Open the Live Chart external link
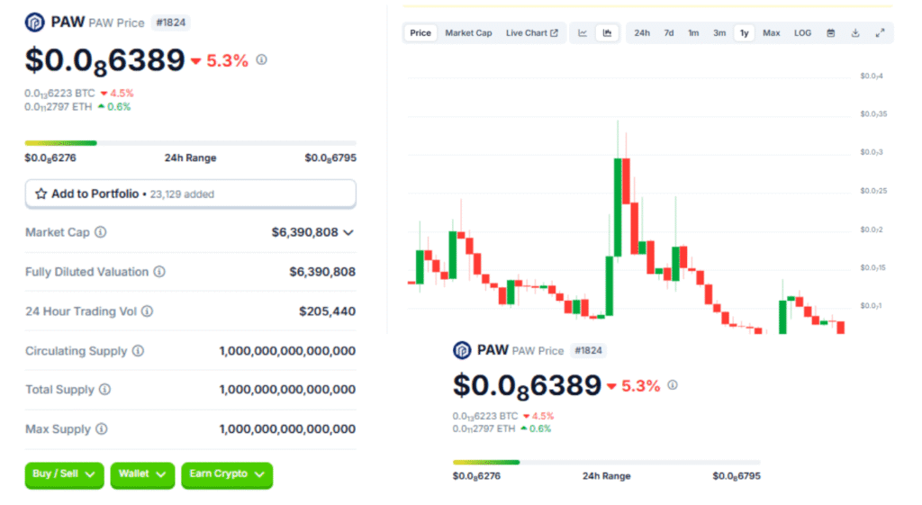922x505 pixels. [x=531, y=33]
